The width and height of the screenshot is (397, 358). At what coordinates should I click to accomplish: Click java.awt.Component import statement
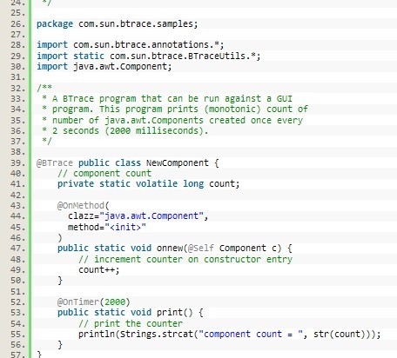tap(104, 66)
